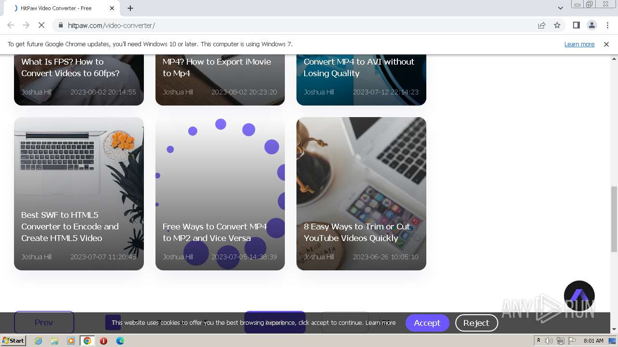Close the HitPaw Video Converter tab
Viewport: 618px width, 347px height.
click(112, 8)
